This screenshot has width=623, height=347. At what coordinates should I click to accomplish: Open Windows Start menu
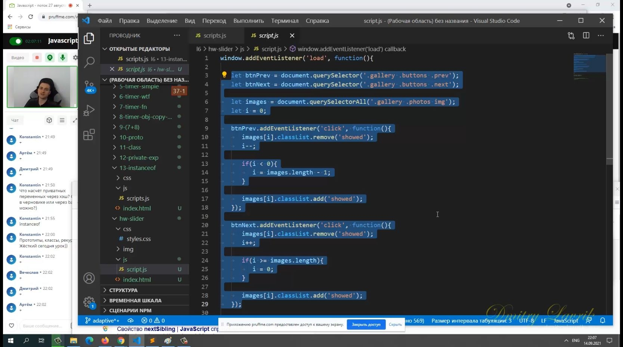[x=10, y=341]
